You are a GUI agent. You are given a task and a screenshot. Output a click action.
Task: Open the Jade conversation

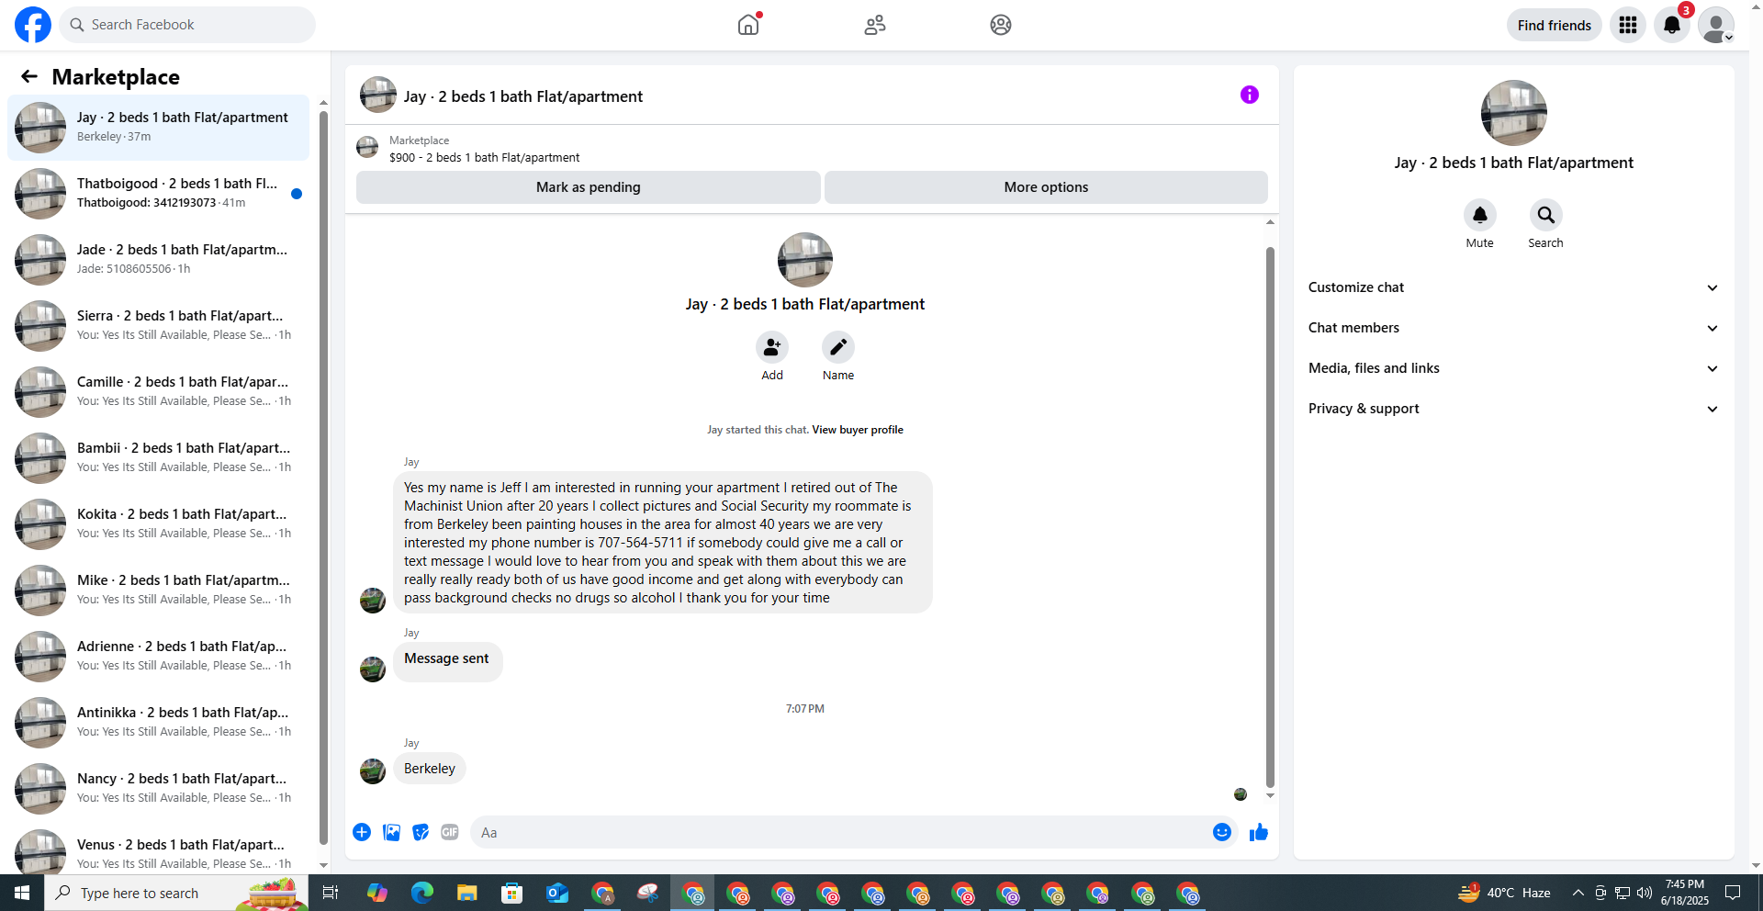tap(158, 260)
